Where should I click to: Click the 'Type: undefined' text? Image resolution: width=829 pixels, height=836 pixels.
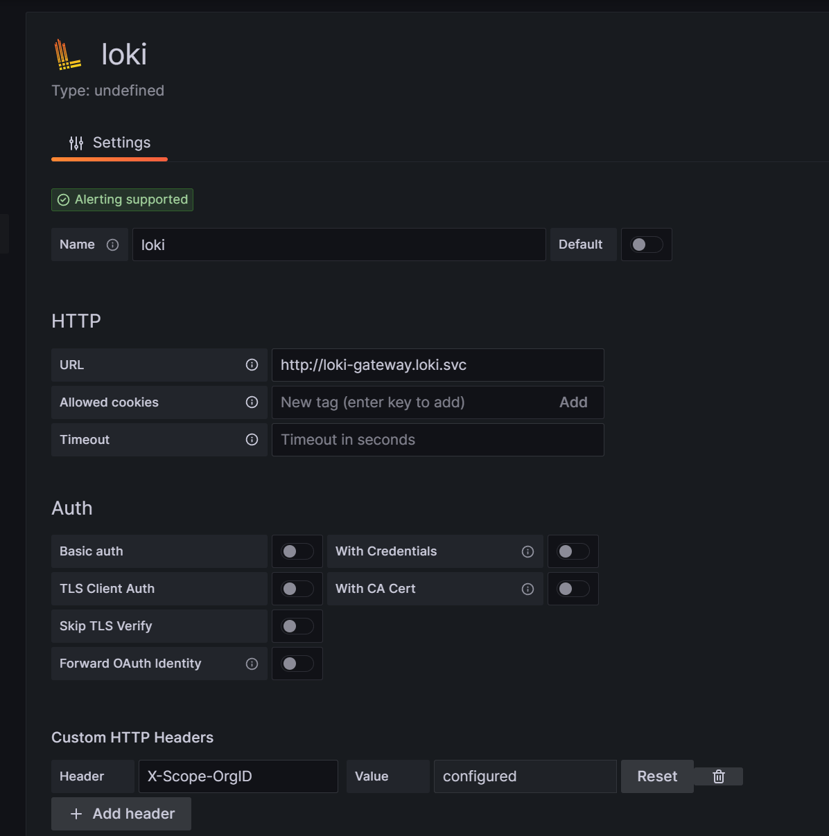[x=108, y=91]
